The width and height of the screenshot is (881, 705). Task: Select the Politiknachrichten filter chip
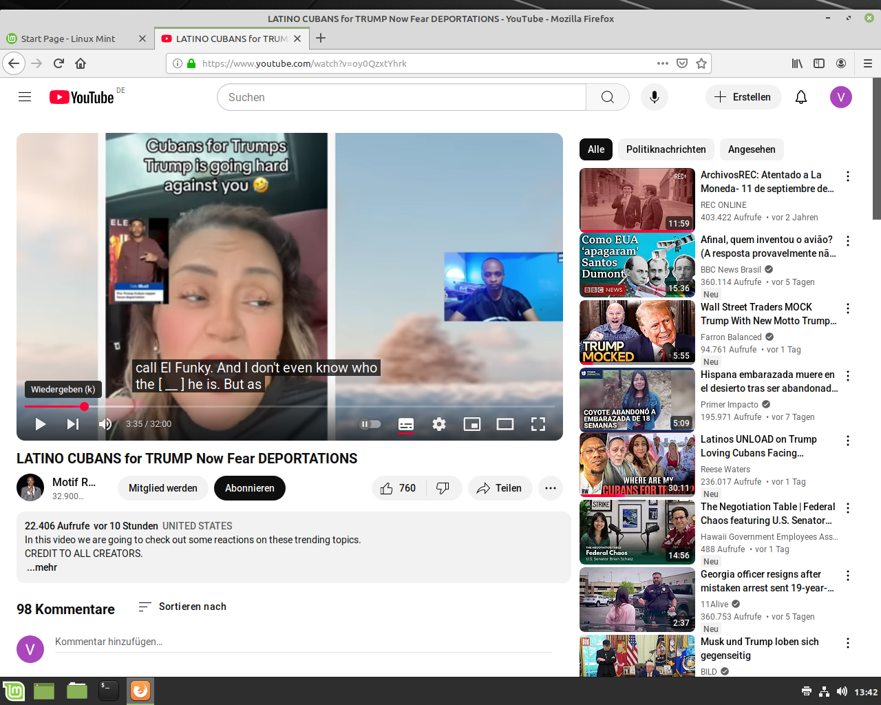click(x=666, y=149)
